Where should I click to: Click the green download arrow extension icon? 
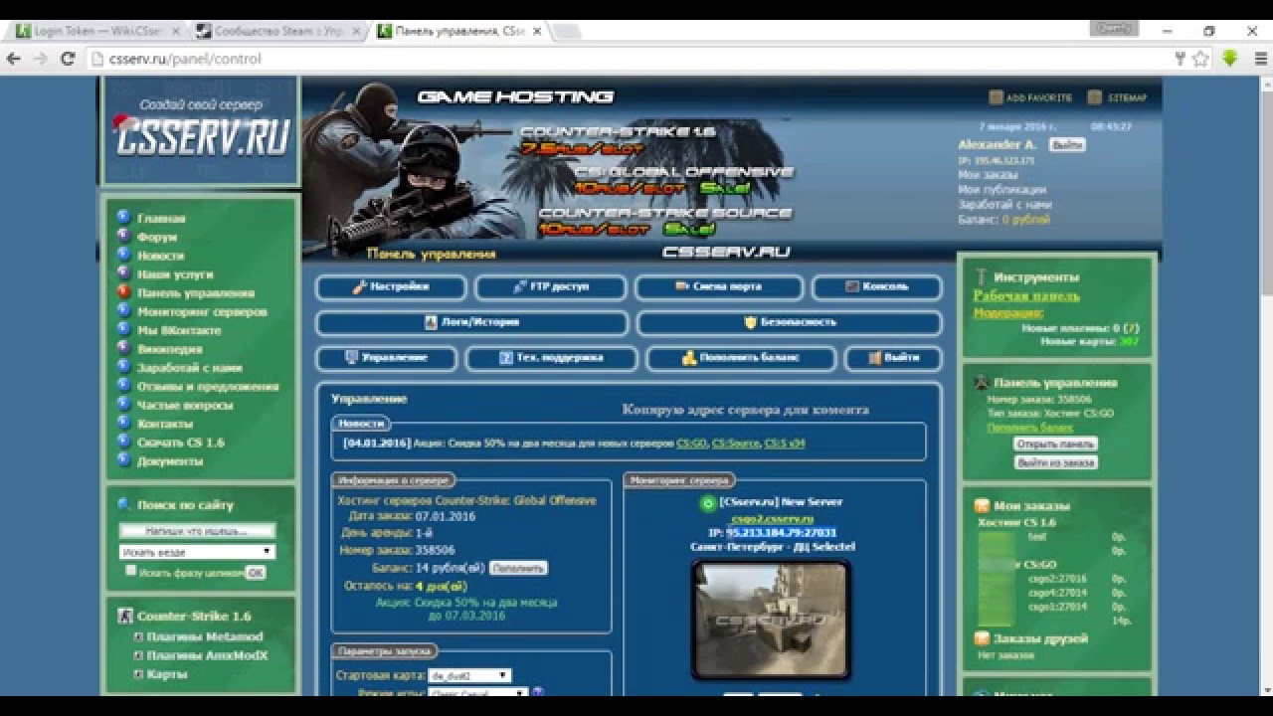pos(1229,59)
